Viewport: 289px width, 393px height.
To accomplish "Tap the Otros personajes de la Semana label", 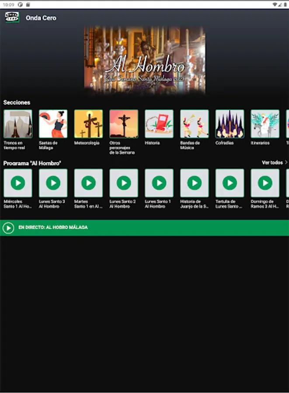I will pos(122,148).
